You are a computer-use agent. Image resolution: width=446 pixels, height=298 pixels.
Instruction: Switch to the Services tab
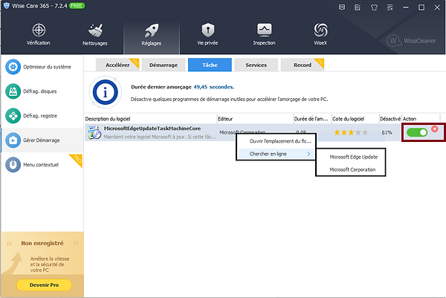pos(256,65)
